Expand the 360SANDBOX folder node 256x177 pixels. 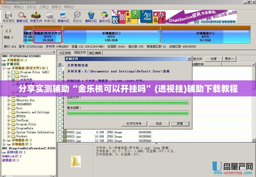tap(9, 104)
